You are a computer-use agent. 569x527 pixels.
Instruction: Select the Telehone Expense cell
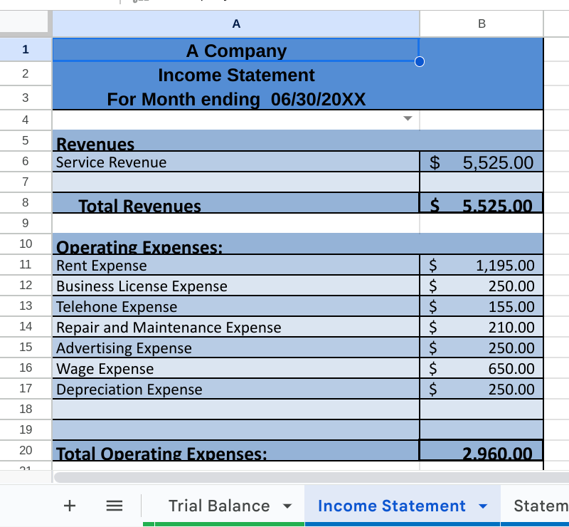[x=236, y=306]
